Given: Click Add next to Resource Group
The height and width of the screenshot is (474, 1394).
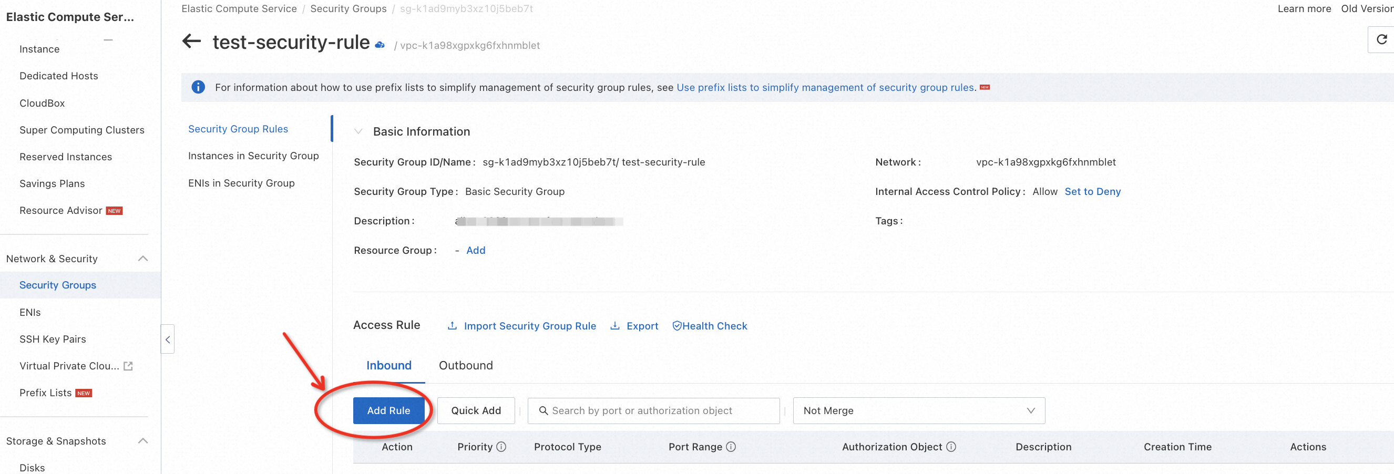Looking at the screenshot, I should [476, 251].
